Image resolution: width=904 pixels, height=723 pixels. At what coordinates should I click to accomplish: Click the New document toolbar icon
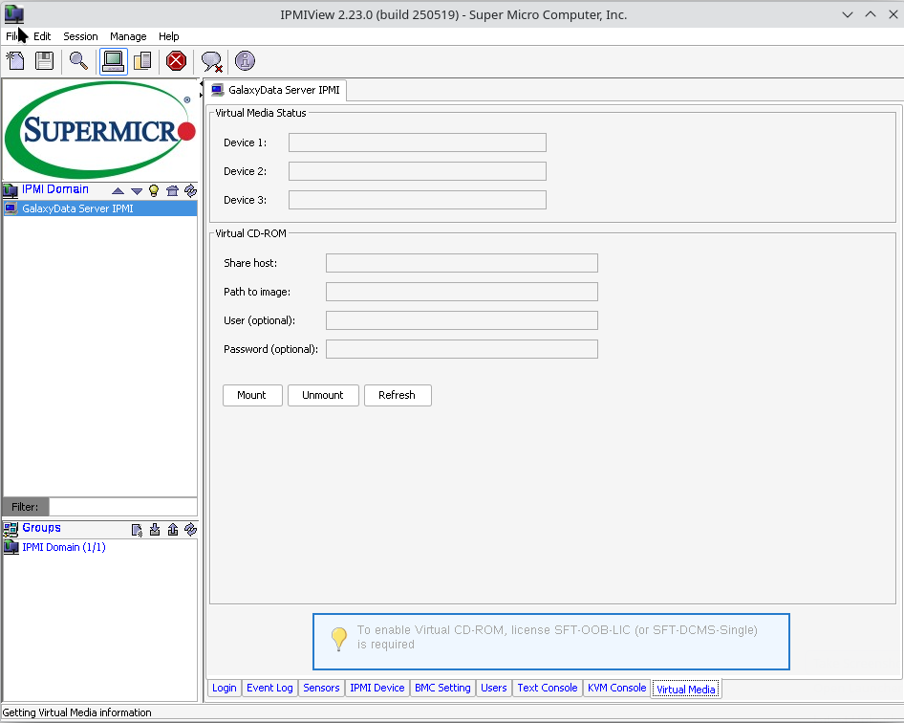coord(16,60)
